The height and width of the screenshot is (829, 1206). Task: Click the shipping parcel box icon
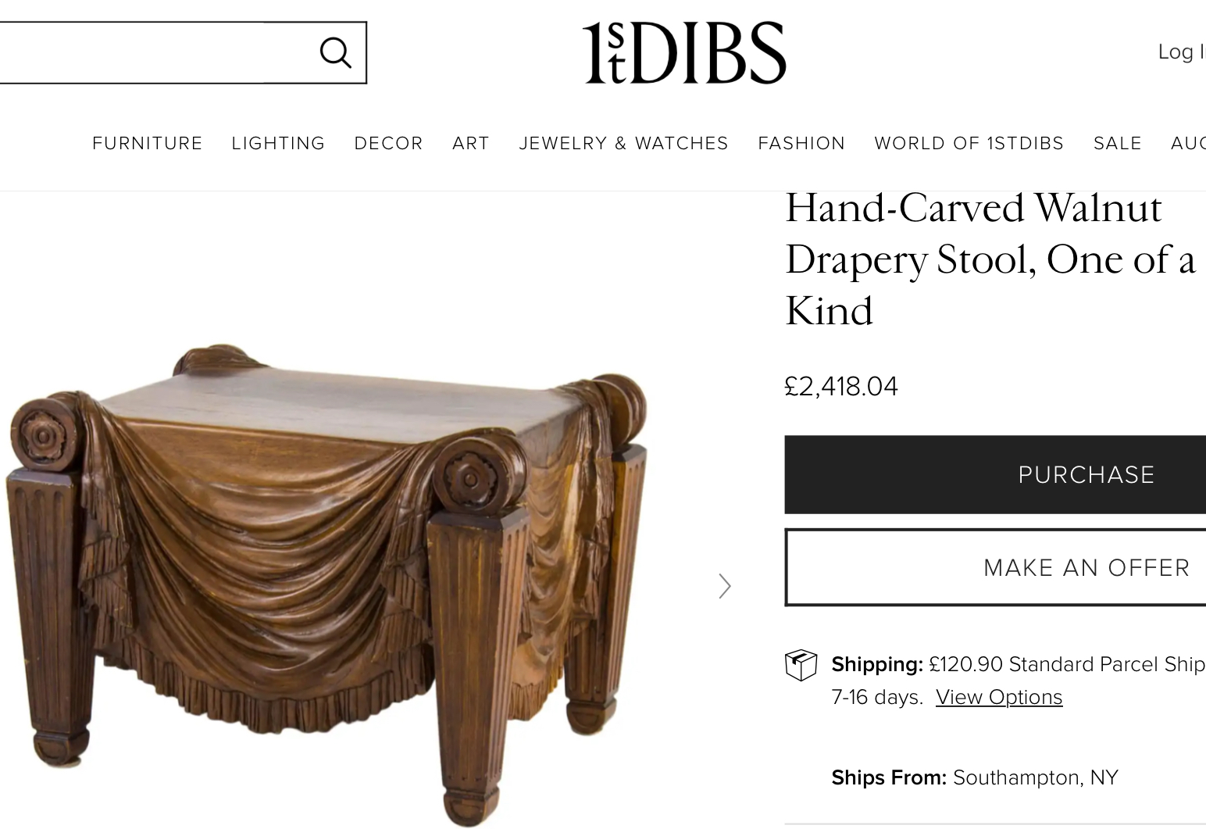(801, 665)
